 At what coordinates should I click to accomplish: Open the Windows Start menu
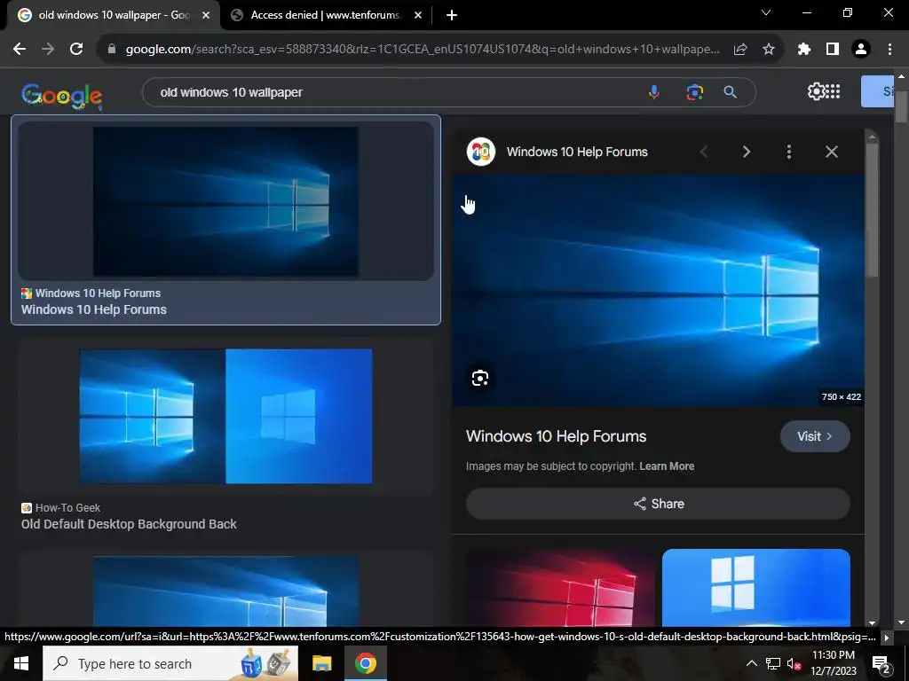pyautogui.click(x=21, y=663)
